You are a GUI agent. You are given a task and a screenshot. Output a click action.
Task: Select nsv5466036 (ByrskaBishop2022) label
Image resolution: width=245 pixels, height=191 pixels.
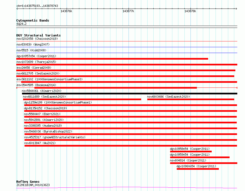[48, 131]
